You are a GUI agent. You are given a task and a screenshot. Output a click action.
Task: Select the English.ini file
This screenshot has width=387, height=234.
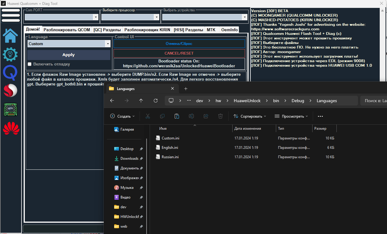[x=170, y=148]
